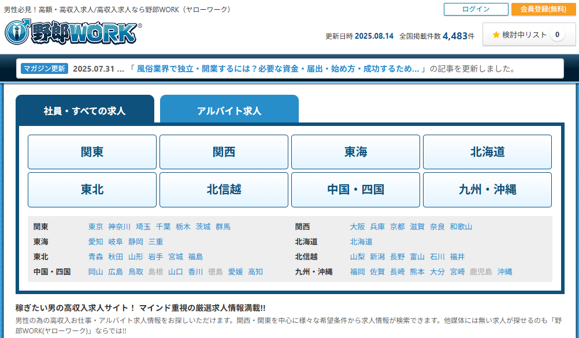Click the star icon in 検討中リスト

(496, 35)
